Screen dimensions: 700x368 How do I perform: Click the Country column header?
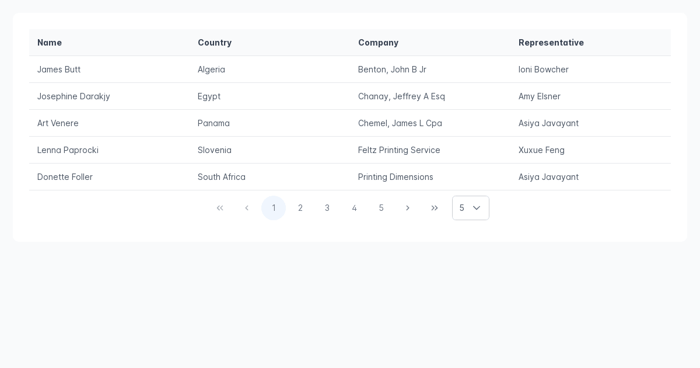click(215, 43)
